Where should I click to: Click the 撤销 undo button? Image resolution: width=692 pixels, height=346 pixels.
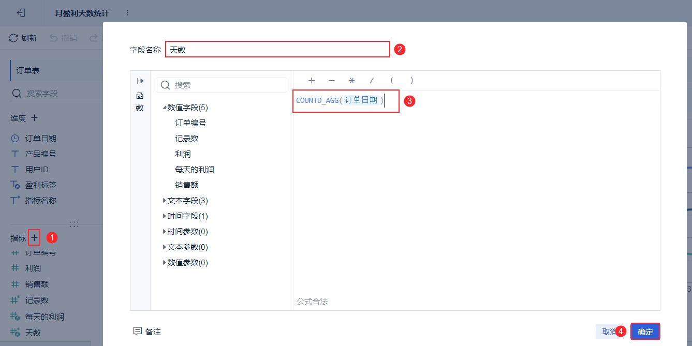coord(63,38)
